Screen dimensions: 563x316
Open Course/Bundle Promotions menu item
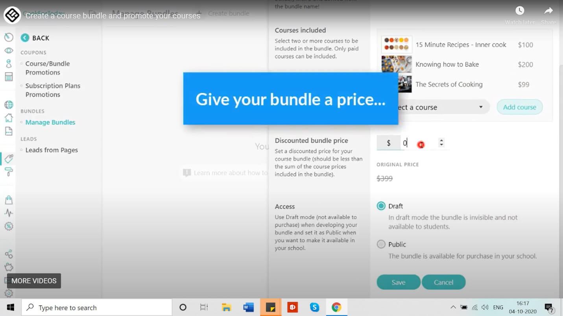[x=48, y=68]
